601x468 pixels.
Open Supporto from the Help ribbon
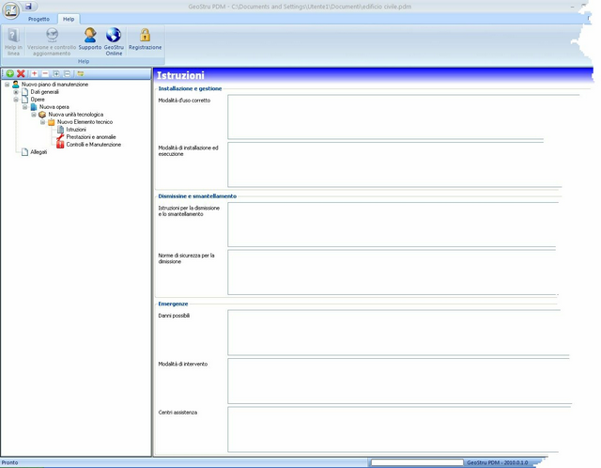(x=90, y=39)
